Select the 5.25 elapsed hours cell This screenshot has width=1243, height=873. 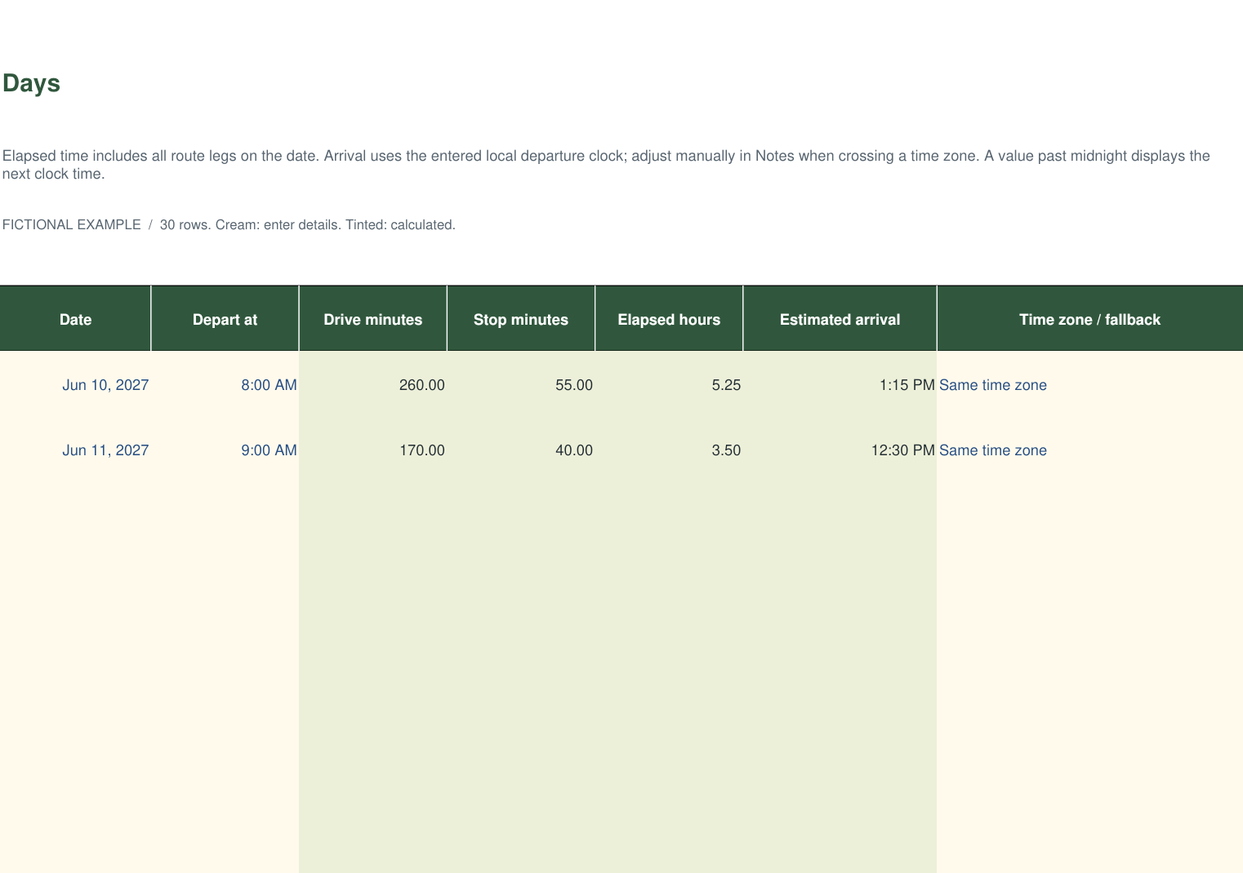(x=669, y=384)
